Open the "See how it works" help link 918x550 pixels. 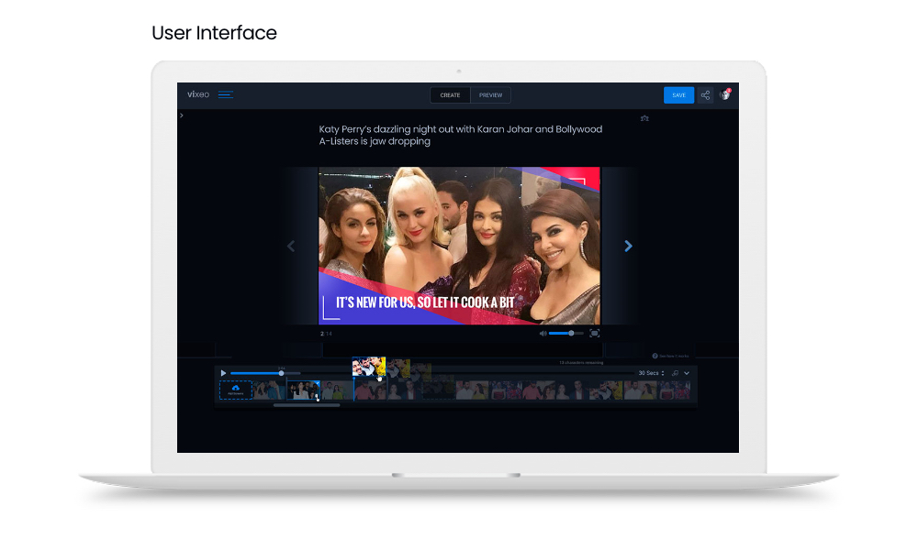point(671,356)
